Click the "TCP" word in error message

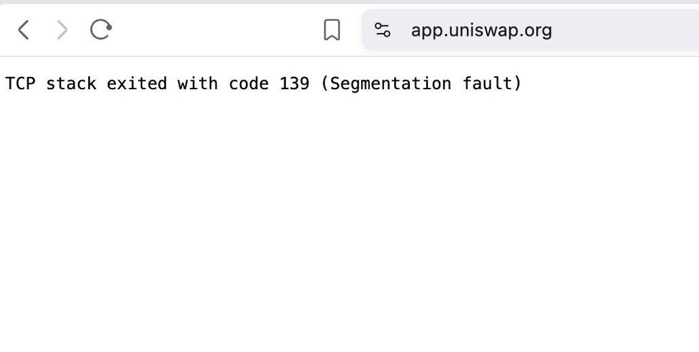[20, 84]
